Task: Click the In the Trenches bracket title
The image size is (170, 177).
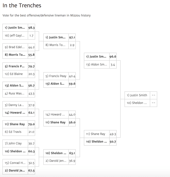Action: [x=22, y=5]
